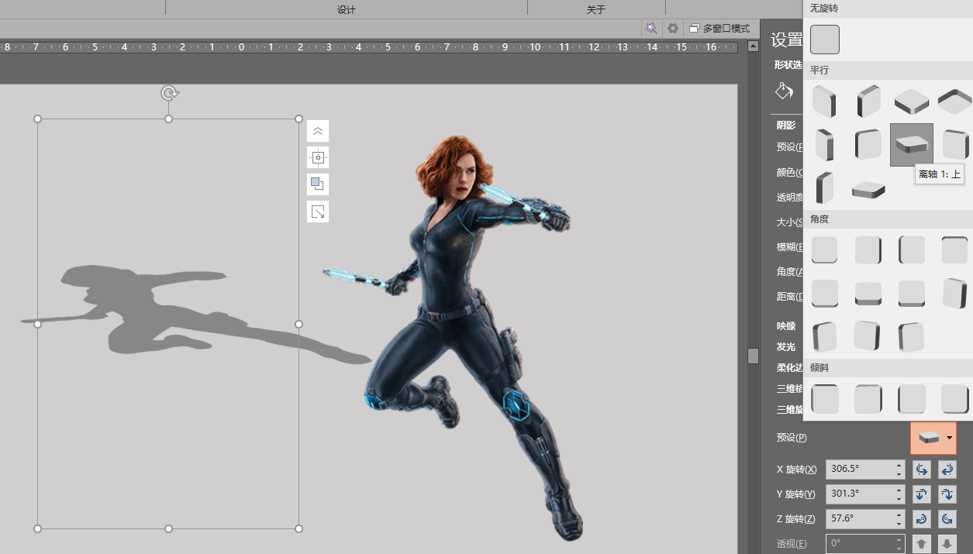
Task: Click the vertical scrollbar up arrow
Action: pyautogui.click(x=753, y=46)
